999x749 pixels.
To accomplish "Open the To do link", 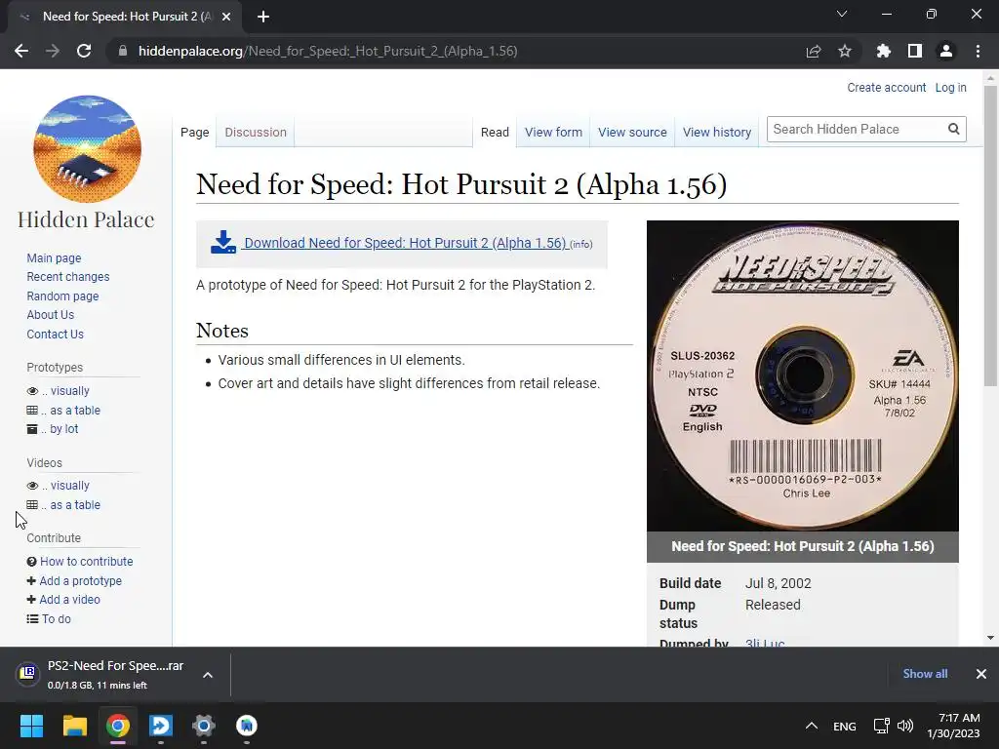I will pyautogui.click(x=56, y=618).
